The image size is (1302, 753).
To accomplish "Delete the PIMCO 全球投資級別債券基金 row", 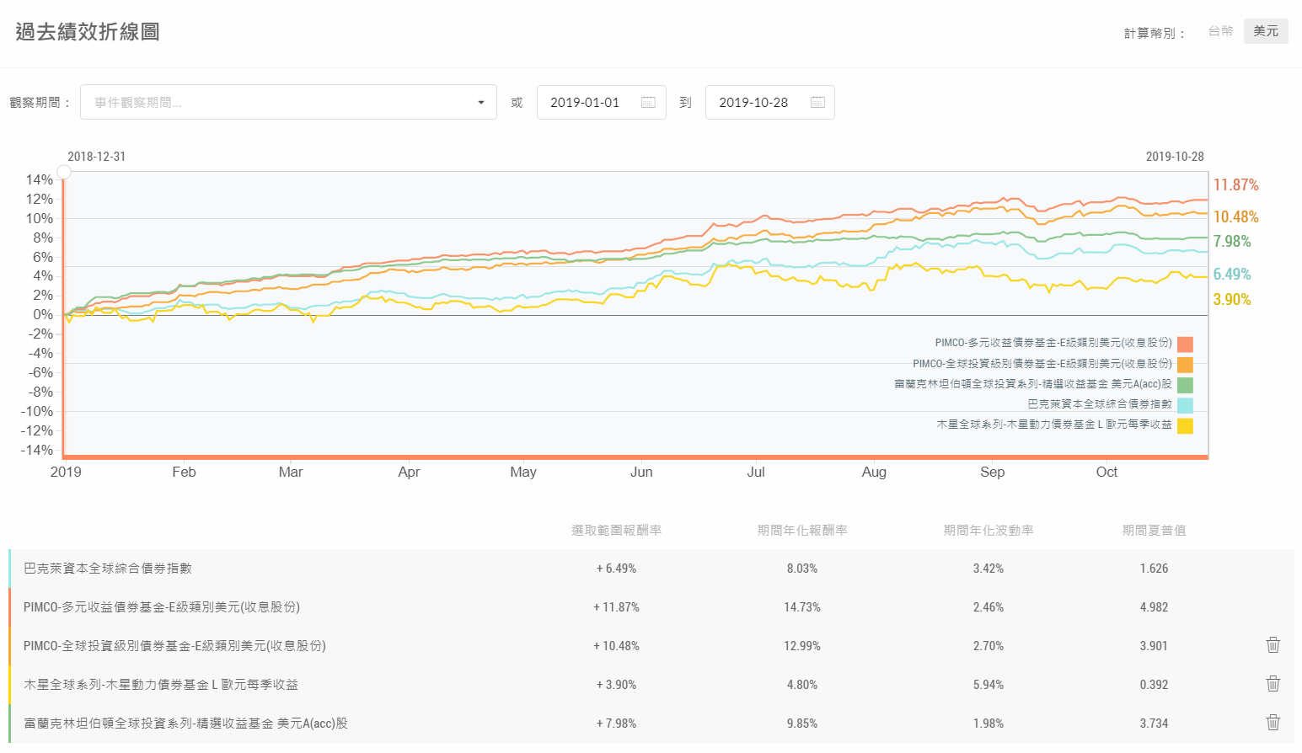I will pos(1273,645).
